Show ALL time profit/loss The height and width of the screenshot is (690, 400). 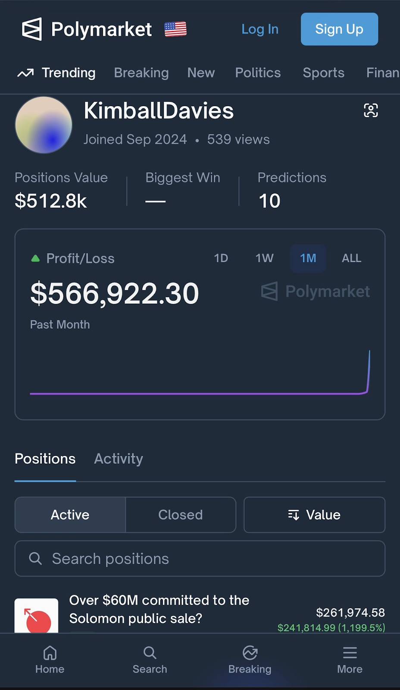pyautogui.click(x=351, y=258)
